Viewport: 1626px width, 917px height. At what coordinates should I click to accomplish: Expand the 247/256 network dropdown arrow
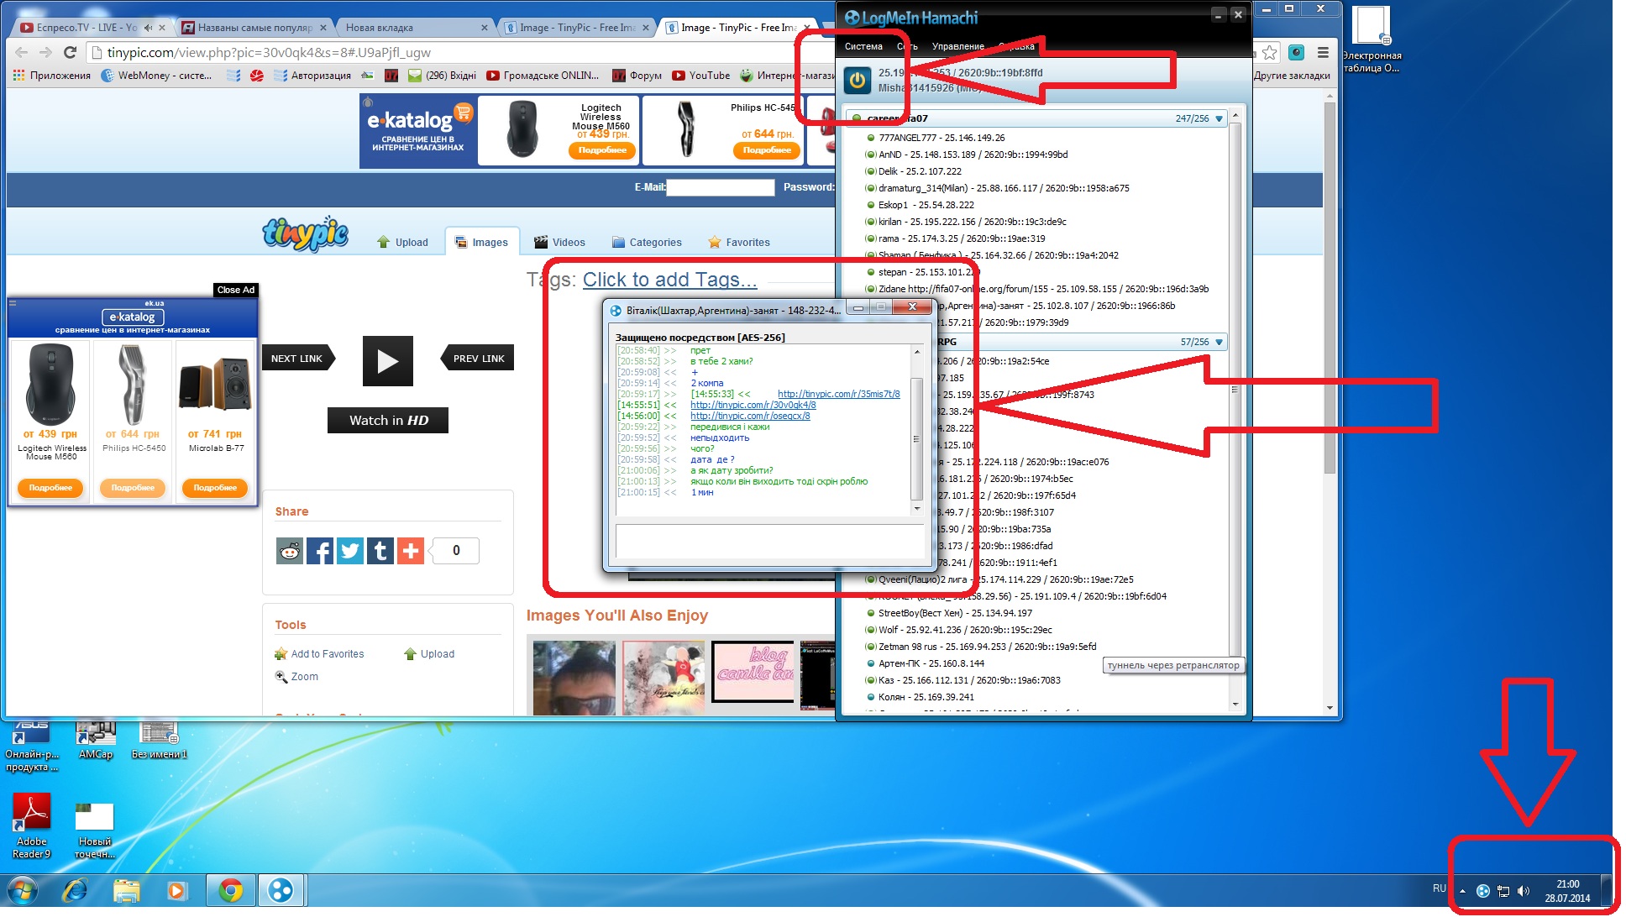point(1219,118)
